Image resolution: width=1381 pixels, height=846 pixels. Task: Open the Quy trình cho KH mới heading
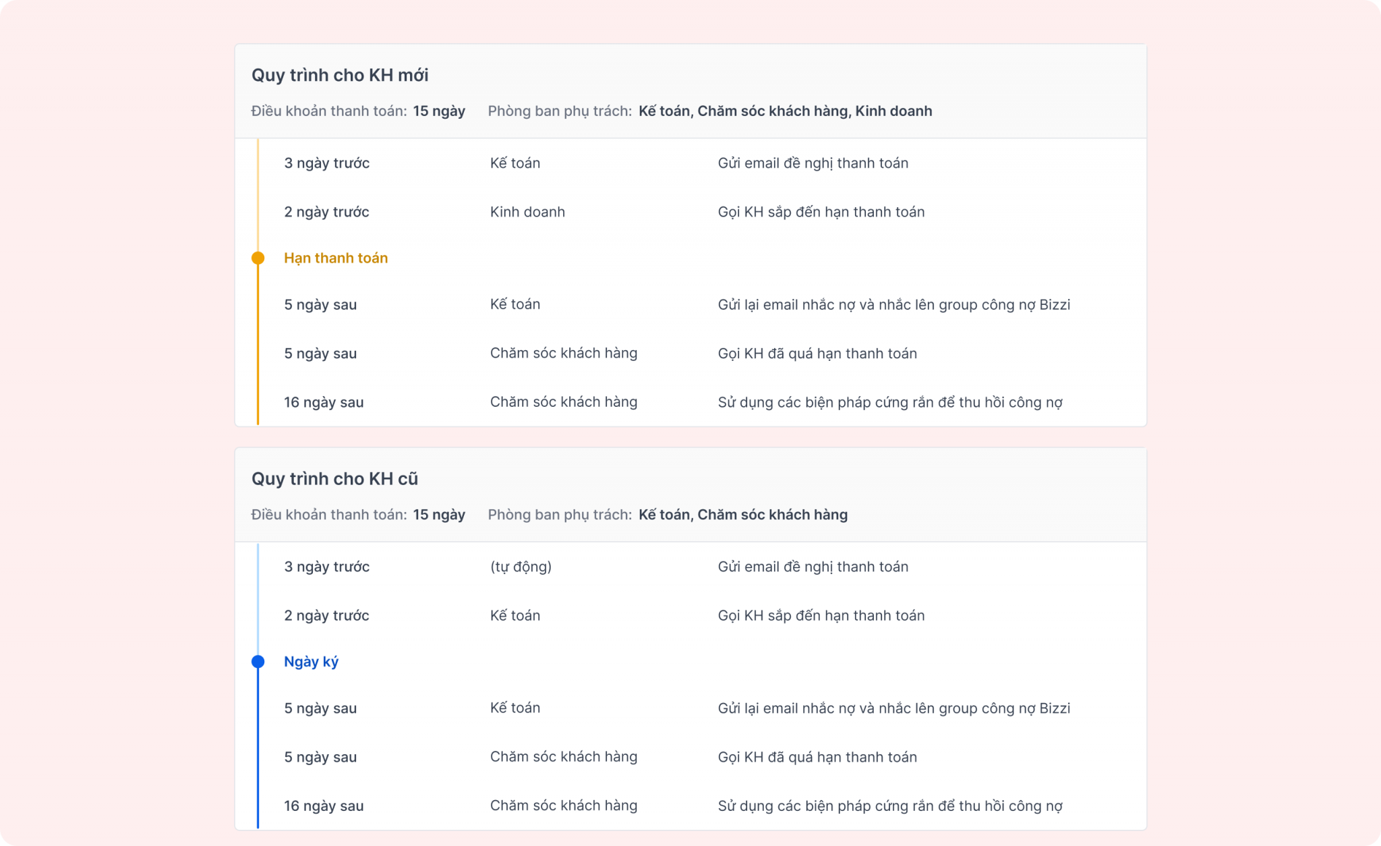[x=340, y=75]
